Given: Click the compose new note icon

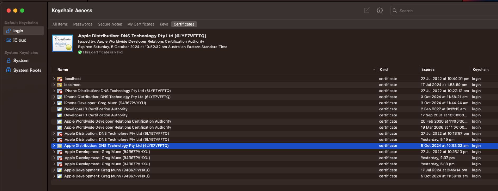Looking at the screenshot, I should pos(367,11).
